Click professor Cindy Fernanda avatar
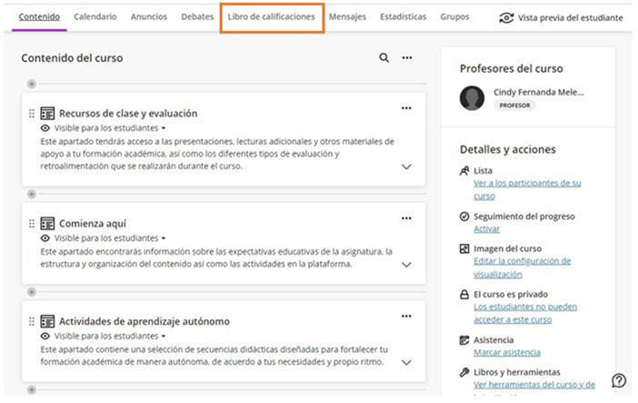Screen dimensions: 638x403 (x=472, y=98)
